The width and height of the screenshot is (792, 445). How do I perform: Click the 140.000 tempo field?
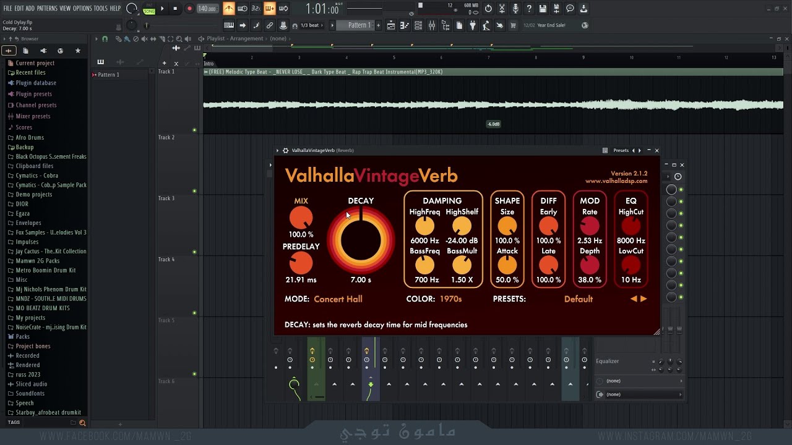pyautogui.click(x=207, y=9)
